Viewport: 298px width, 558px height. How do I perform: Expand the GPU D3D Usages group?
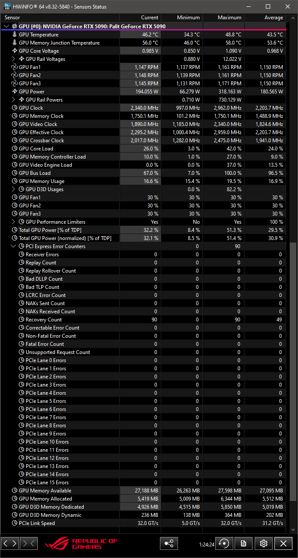click(13, 189)
